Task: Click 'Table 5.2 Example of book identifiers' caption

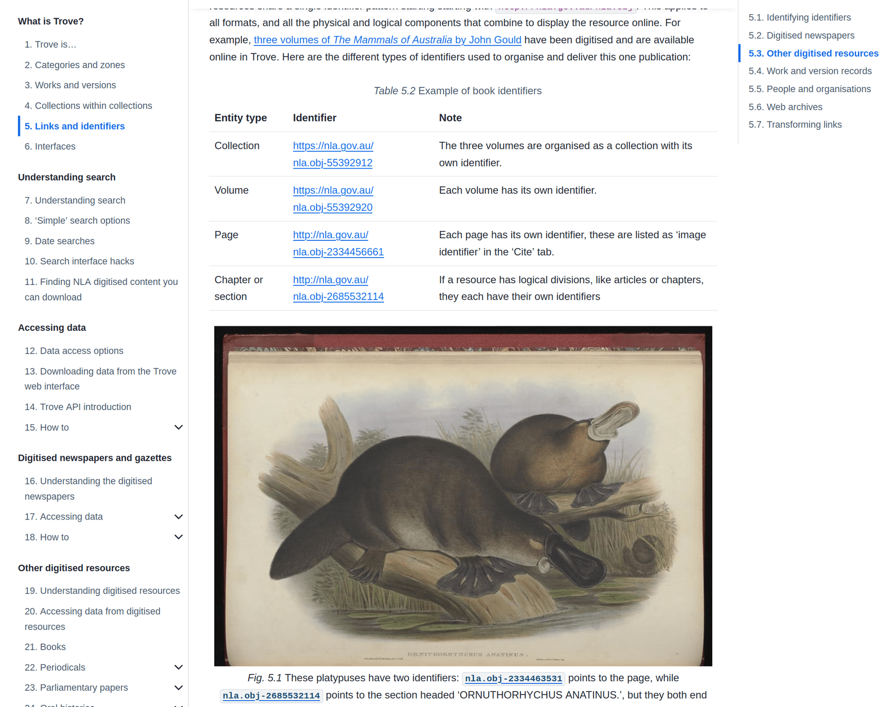Action: (x=458, y=91)
